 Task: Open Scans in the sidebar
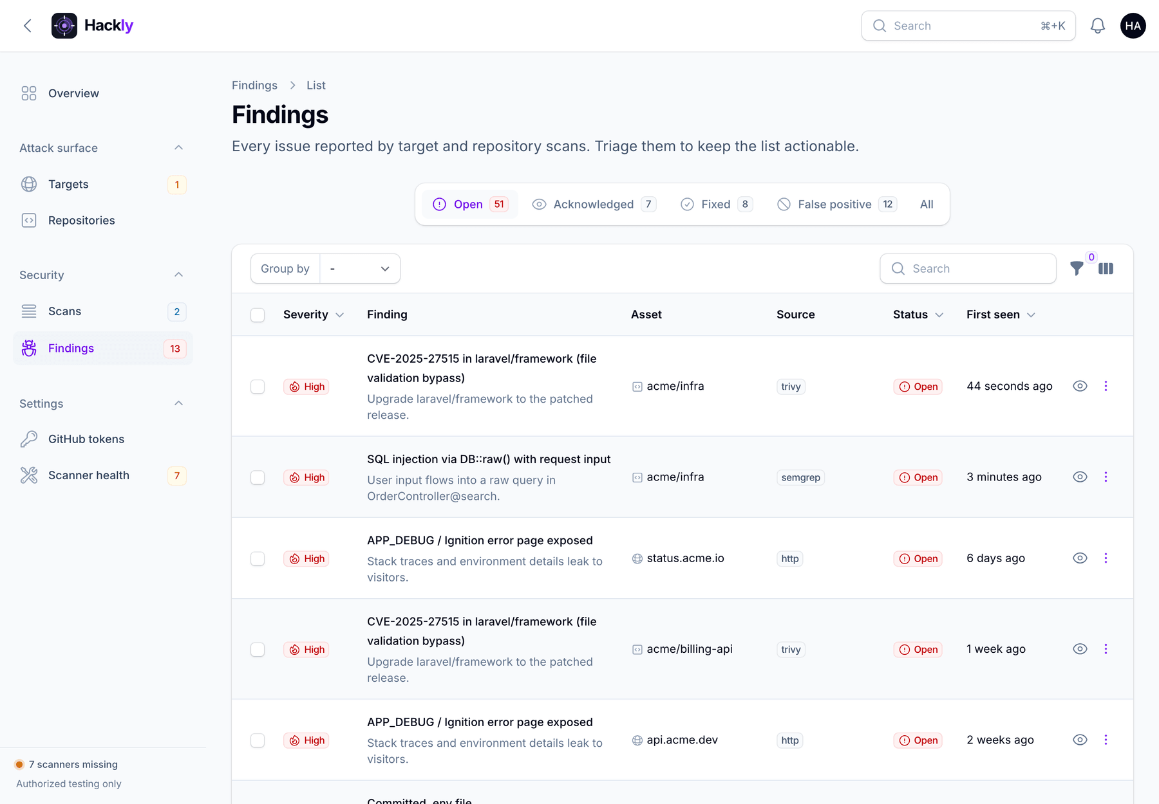tap(103, 311)
